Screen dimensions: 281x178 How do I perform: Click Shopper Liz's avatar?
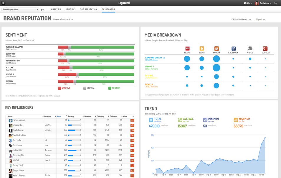pyautogui.click(x=11, y=125)
